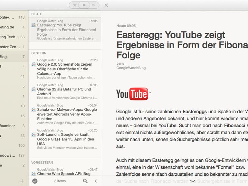Add a new subscription with plus icon
The width and height of the screenshot is (248, 186).
pos(22,181)
